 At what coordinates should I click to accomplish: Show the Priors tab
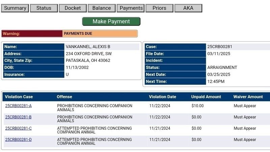click(x=159, y=8)
